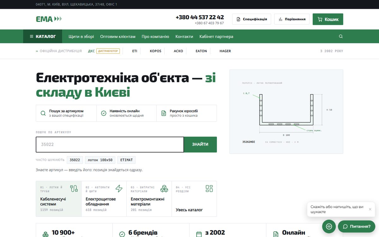This screenshot has width=379, height=237.
Task: Click the perforated tray cross-section drawing
Action: coord(286,112)
